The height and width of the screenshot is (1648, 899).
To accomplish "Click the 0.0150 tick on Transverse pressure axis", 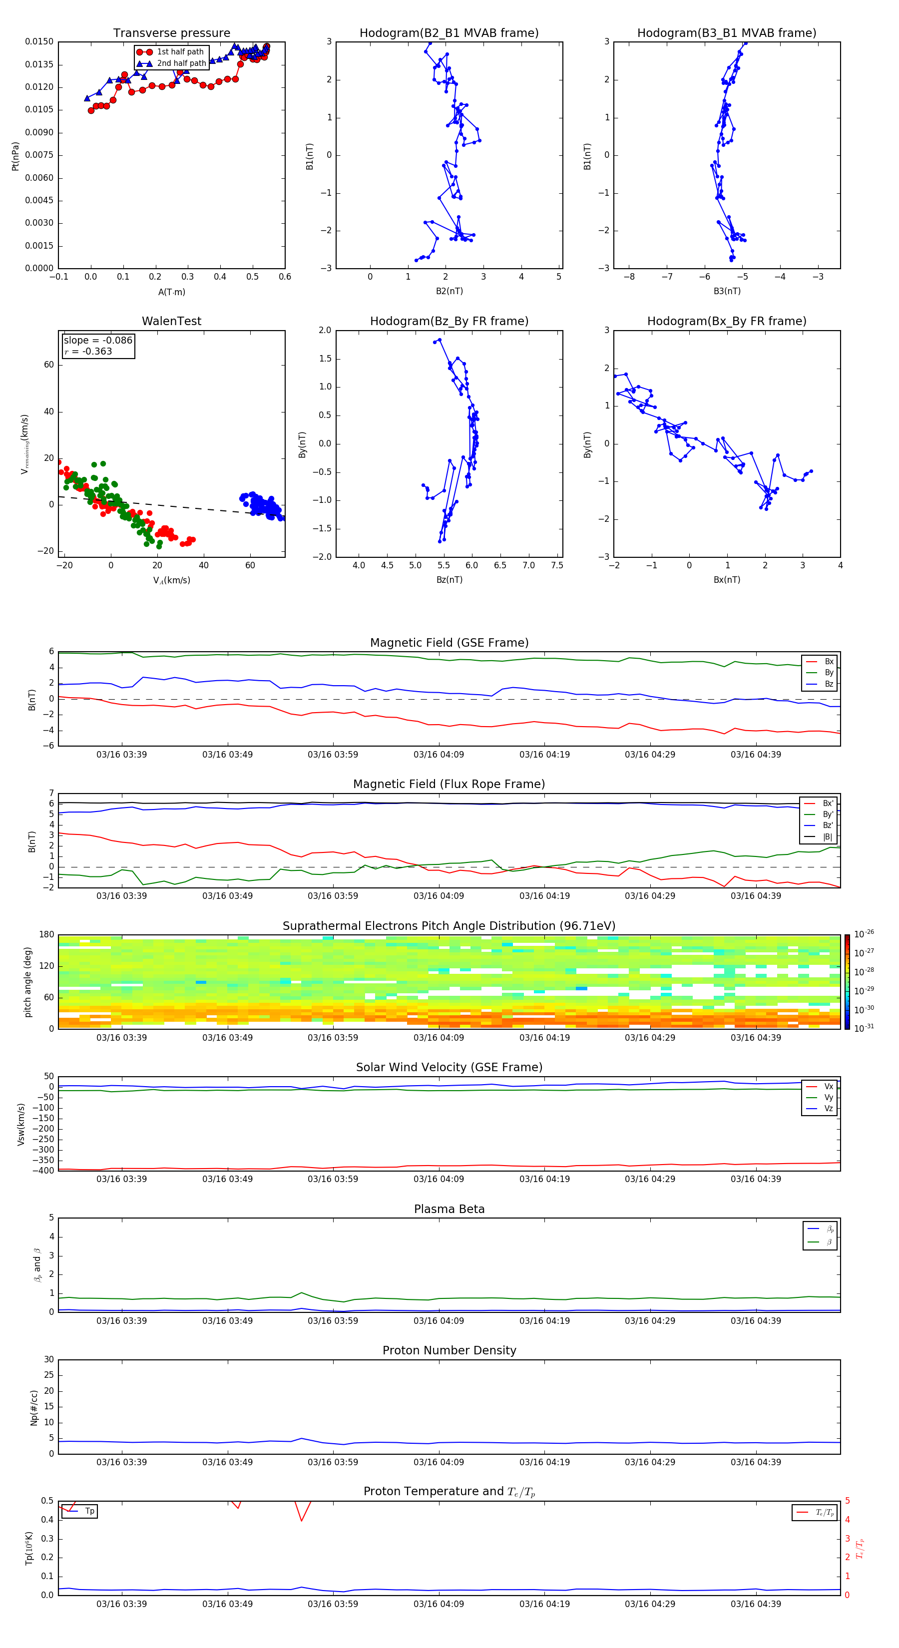I will (39, 41).
